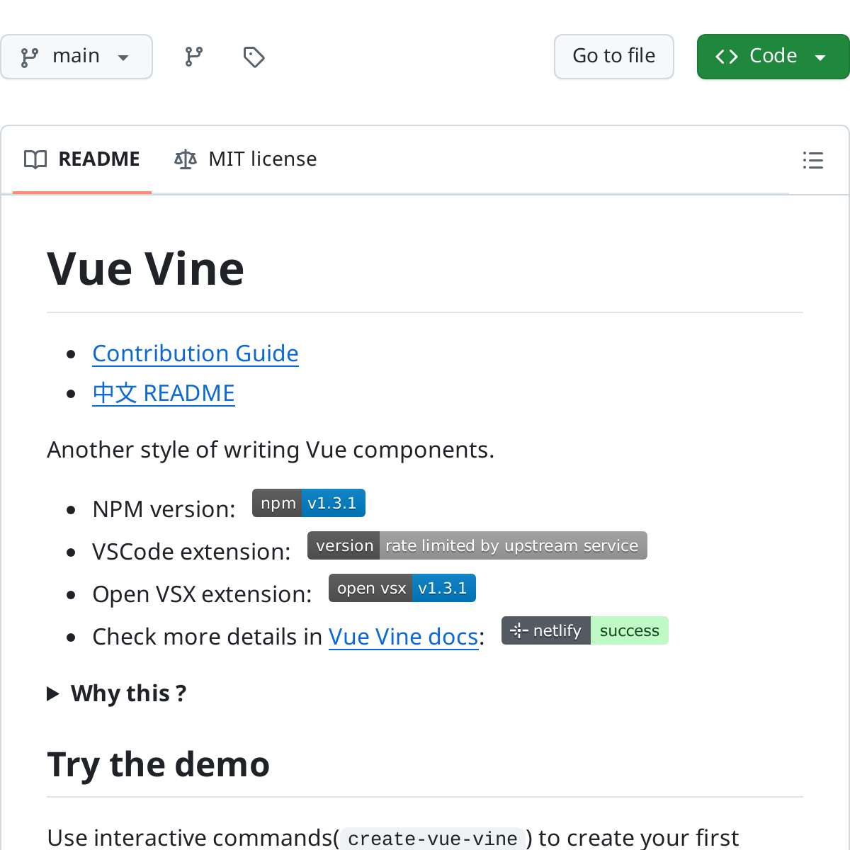850x850 pixels.
Task: Open the README outline list icon
Action: coord(813,160)
